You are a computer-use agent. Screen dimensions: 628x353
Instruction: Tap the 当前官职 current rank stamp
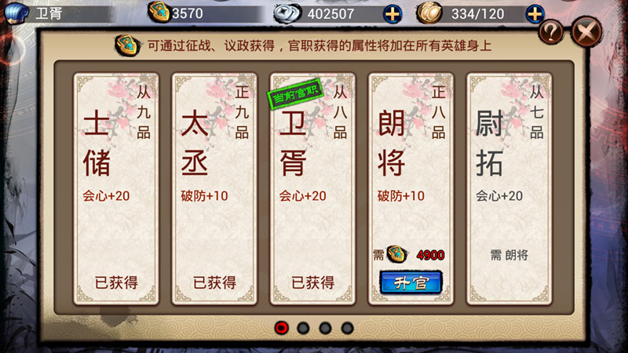coord(295,94)
